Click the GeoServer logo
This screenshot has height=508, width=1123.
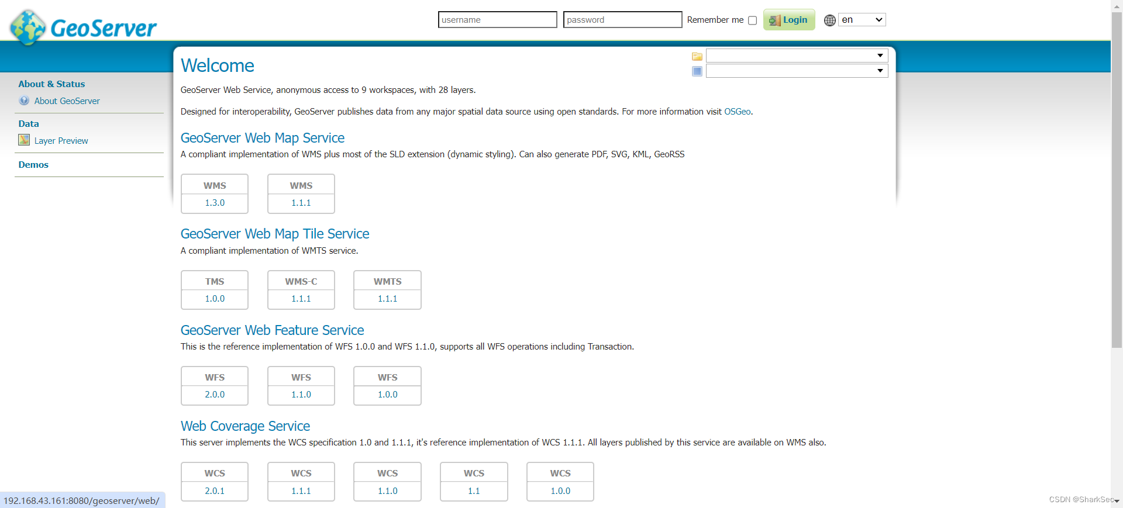(84, 27)
